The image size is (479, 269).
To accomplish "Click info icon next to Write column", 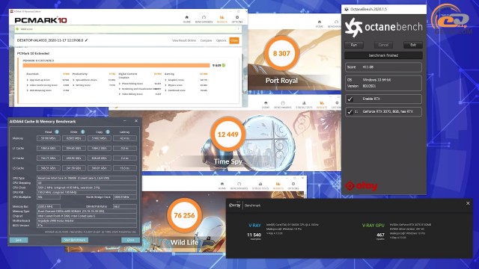I will click(82, 132).
